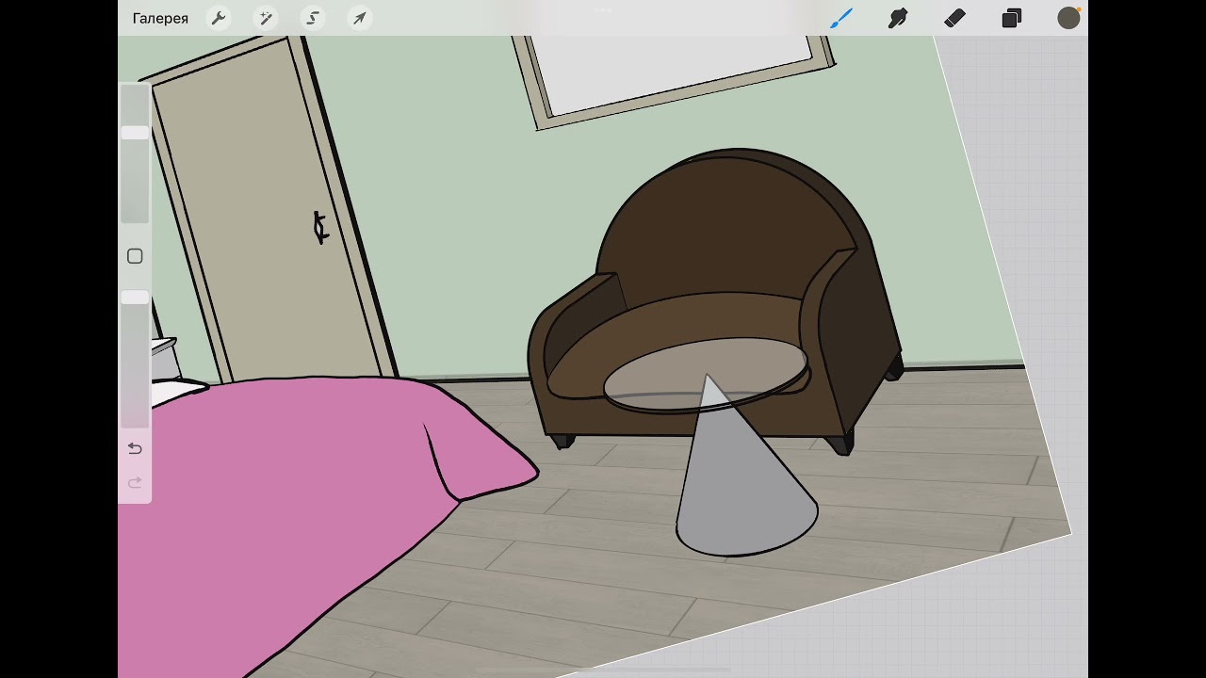Viewport: 1206px width, 678px height.
Task: Undo the last stroke
Action: pyautogui.click(x=135, y=448)
